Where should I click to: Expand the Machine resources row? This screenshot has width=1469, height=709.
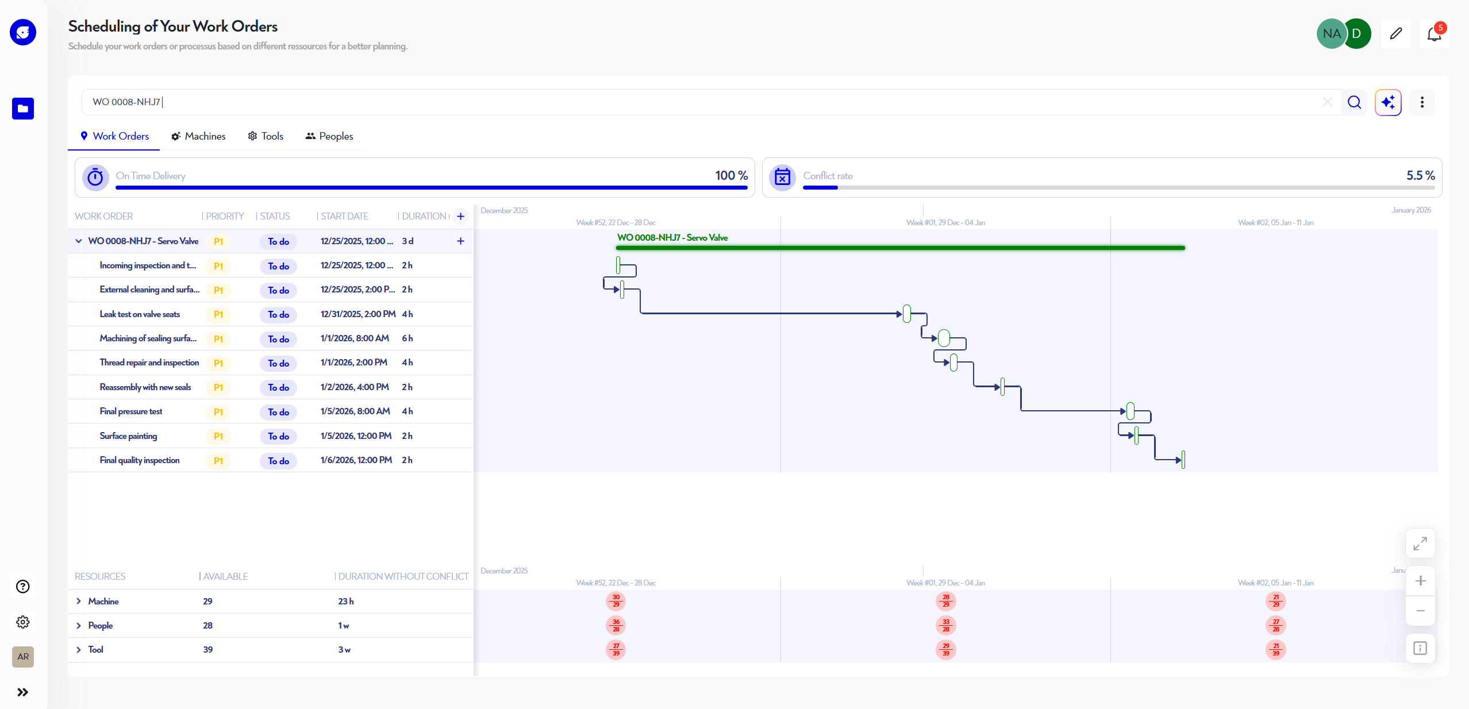tap(79, 602)
